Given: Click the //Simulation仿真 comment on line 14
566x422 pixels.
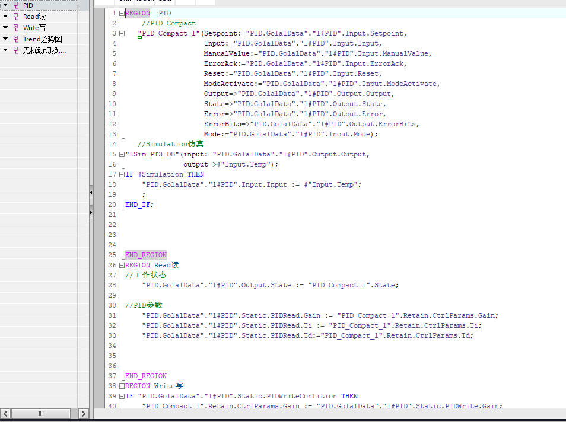Looking at the screenshot, I should (x=171, y=144).
